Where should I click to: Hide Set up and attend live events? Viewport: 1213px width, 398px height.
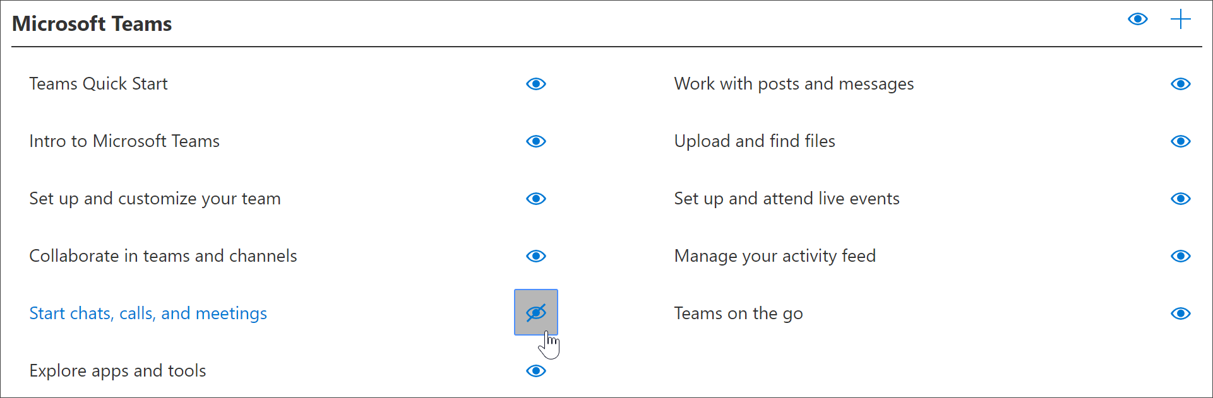(x=1180, y=199)
